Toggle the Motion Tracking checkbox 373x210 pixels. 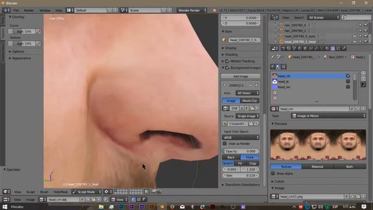coord(227,61)
